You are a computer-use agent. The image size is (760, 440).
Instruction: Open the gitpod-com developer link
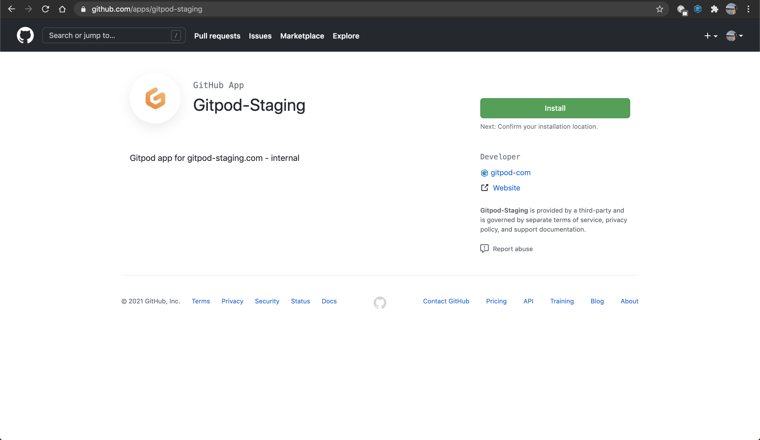pos(510,173)
